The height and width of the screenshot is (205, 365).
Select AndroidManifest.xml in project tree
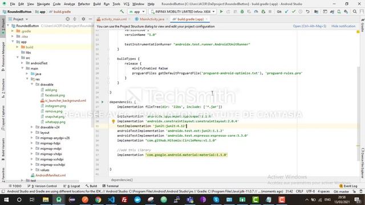click(x=50, y=175)
